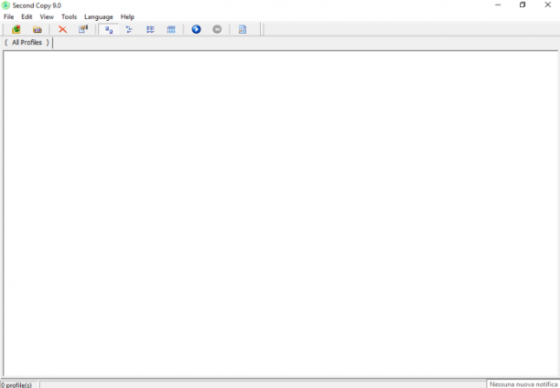Click the gray stop/skip button

coord(217,29)
